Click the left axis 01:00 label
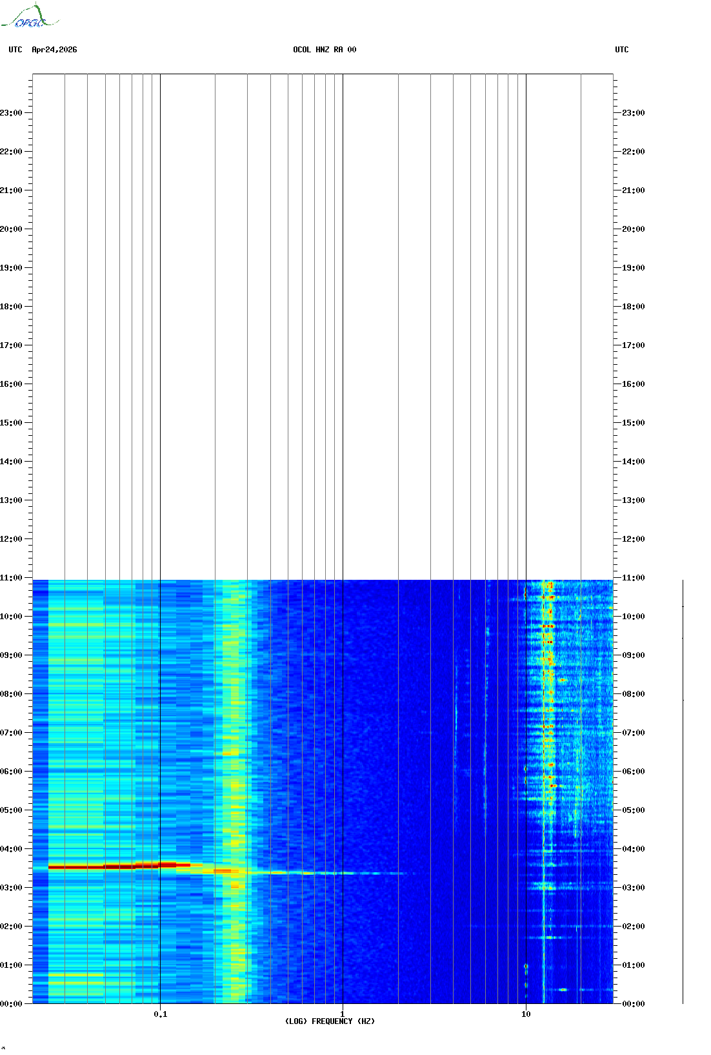 (x=11, y=965)
